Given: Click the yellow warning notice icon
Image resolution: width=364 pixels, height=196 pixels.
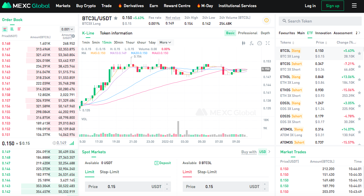Looking at the screenshot, I should coord(266,20).
